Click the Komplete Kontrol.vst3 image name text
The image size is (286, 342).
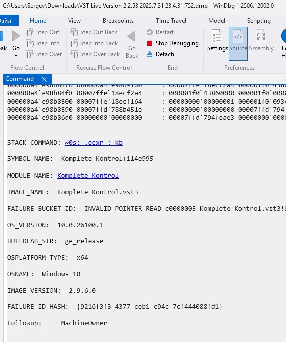click(97, 192)
